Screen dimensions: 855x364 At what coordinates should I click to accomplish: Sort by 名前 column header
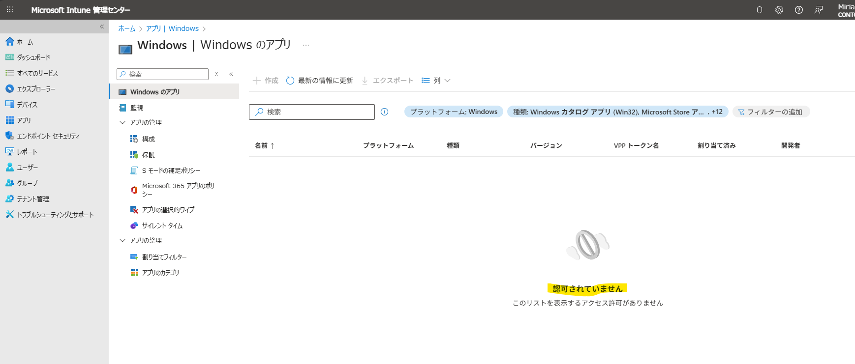[x=265, y=145]
